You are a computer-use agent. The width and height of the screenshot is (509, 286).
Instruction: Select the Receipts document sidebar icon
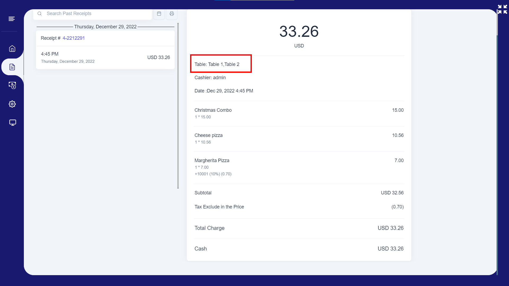click(x=12, y=67)
